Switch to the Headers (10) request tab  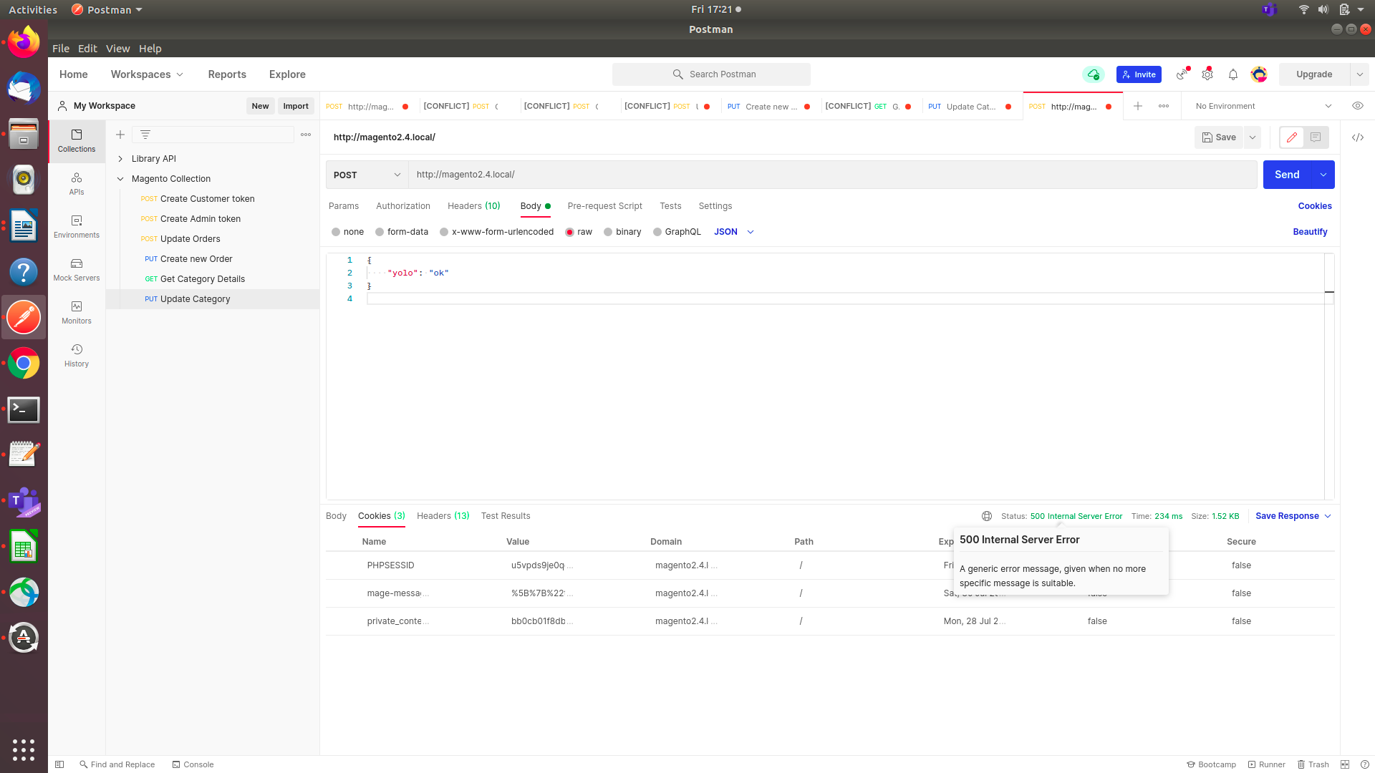click(x=474, y=206)
